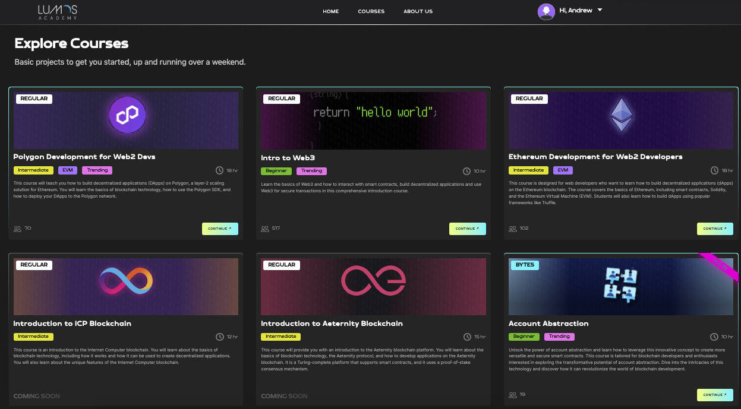741x409 pixels.
Task: Click the '12 hr' duration on ICP card
Action: pyautogui.click(x=232, y=337)
